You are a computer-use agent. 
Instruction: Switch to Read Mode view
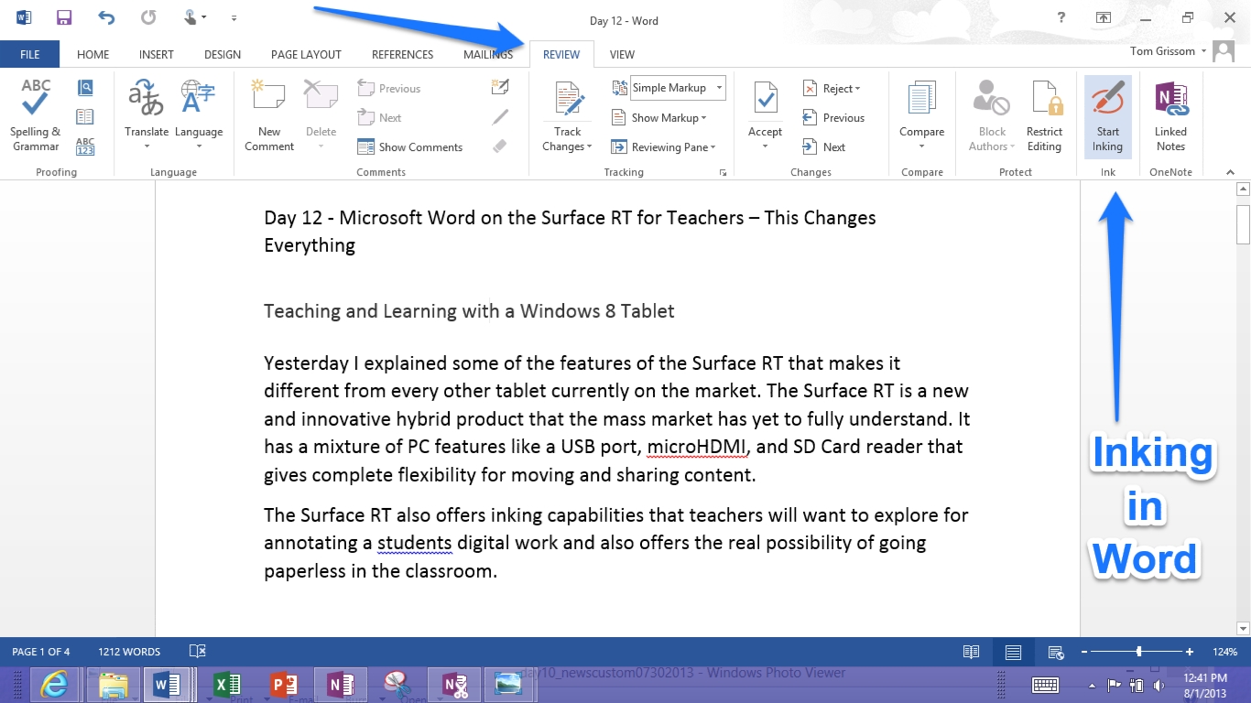tap(971, 652)
